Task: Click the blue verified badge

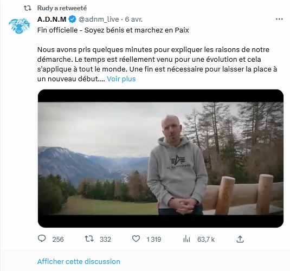Action: (x=73, y=19)
